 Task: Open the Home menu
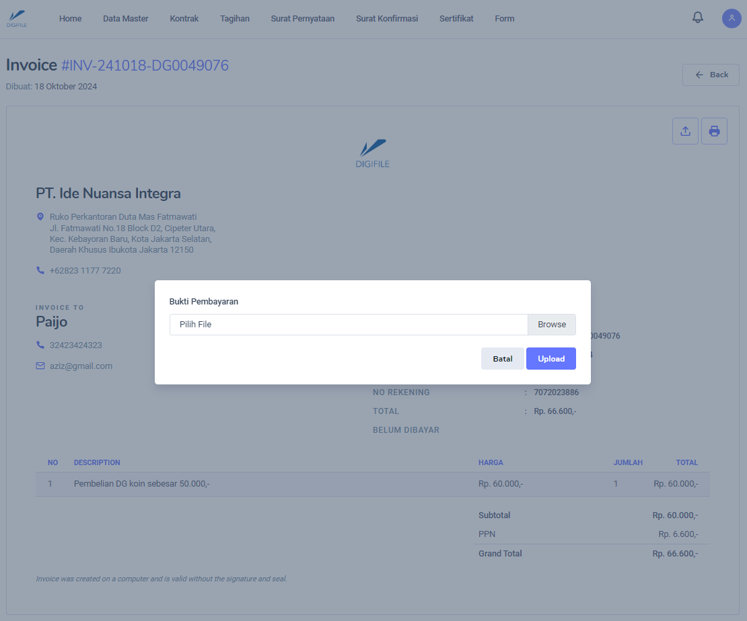(70, 19)
